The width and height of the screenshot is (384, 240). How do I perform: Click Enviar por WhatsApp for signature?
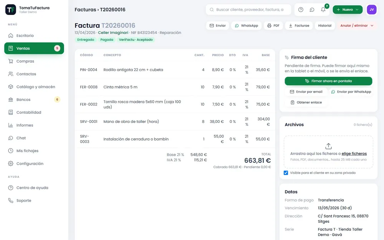click(351, 92)
